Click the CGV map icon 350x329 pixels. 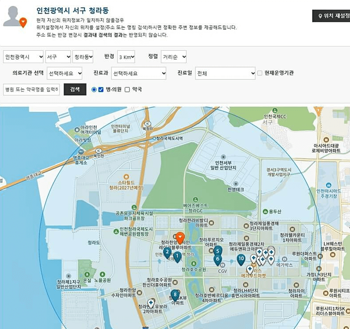222,265
